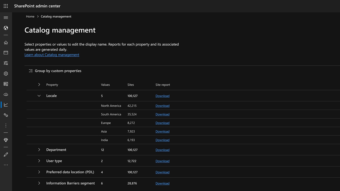Viewport: 340px width, 191px height.
Task: Expand the Department property row
Action: coord(39,150)
